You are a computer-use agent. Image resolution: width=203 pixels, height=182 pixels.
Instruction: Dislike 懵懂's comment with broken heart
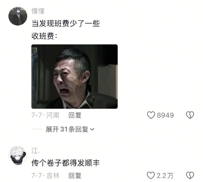coord(190,115)
